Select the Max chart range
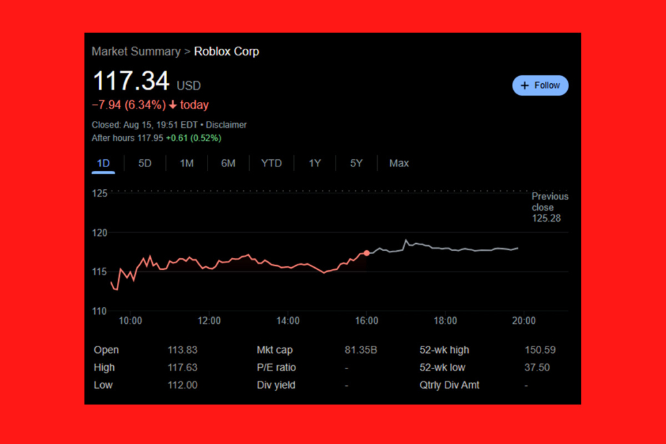The width and height of the screenshot is (666, 444). coord(399,163)
